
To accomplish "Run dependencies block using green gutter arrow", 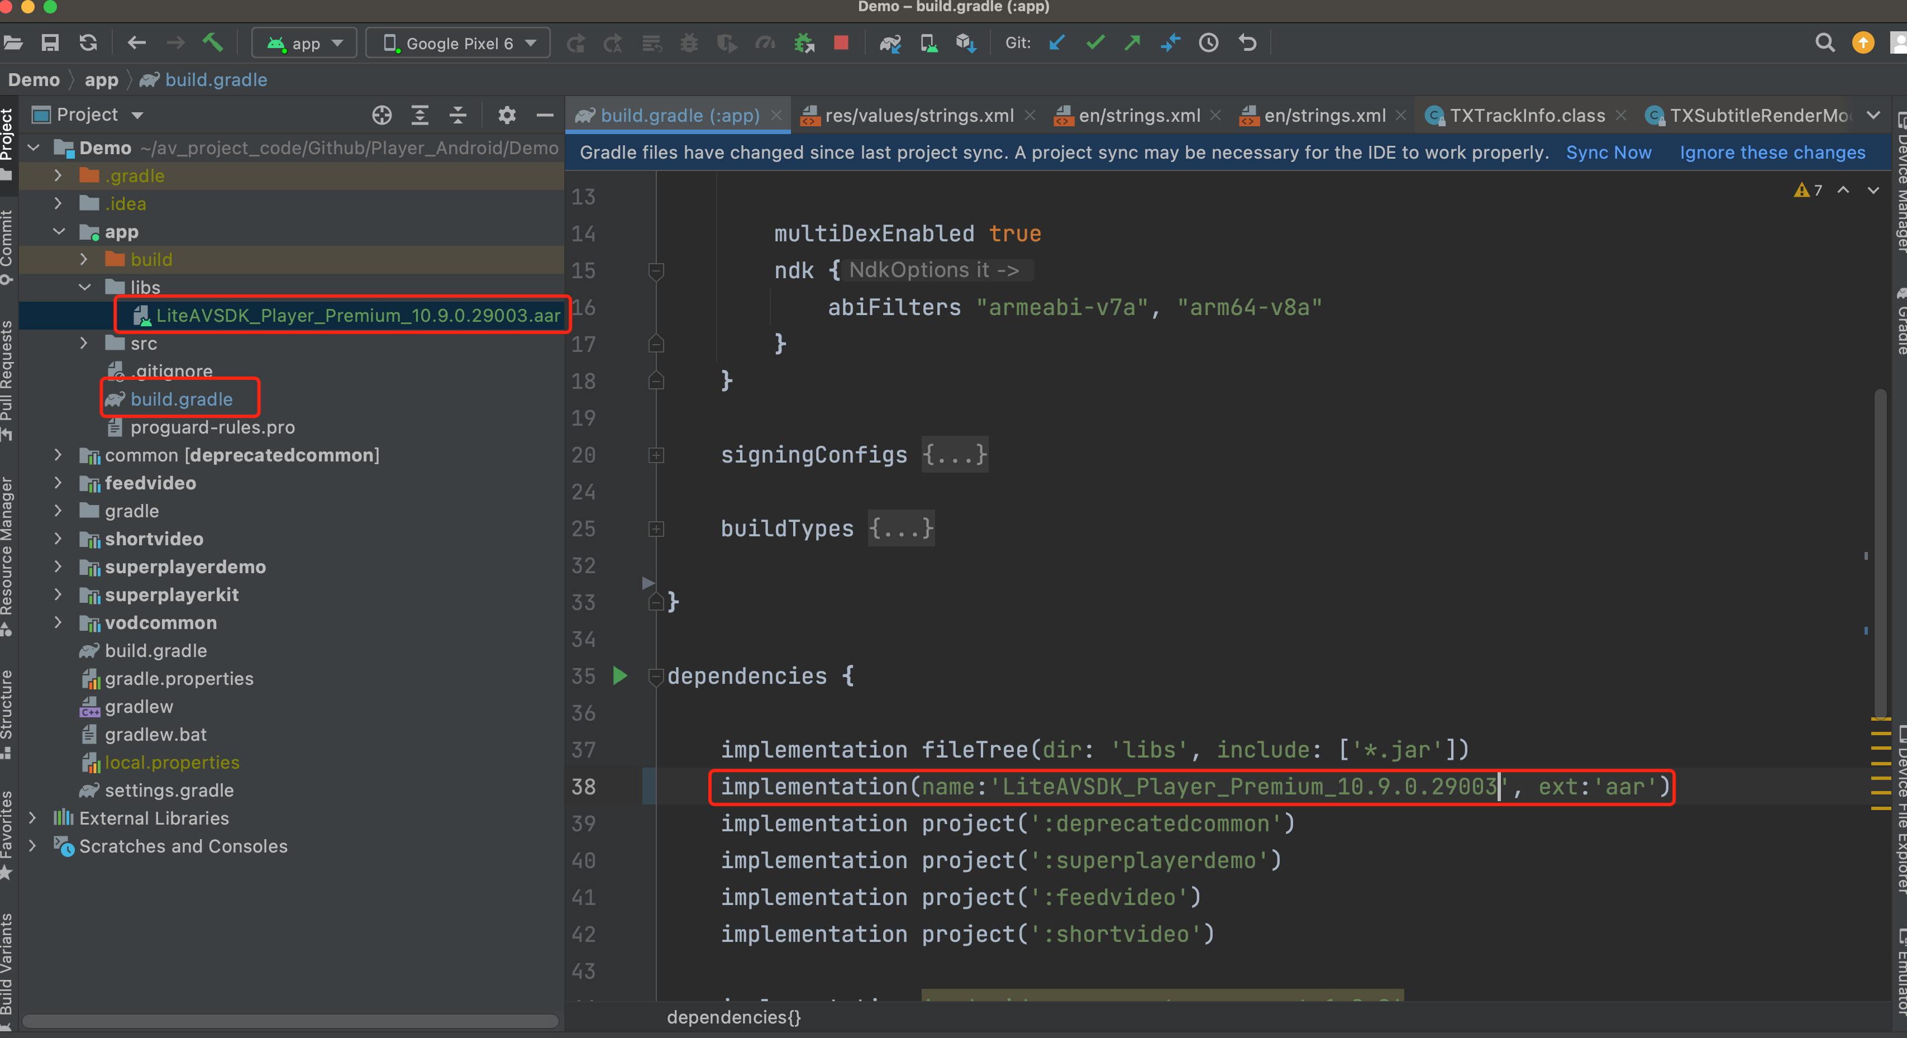I will coord(619,675).
